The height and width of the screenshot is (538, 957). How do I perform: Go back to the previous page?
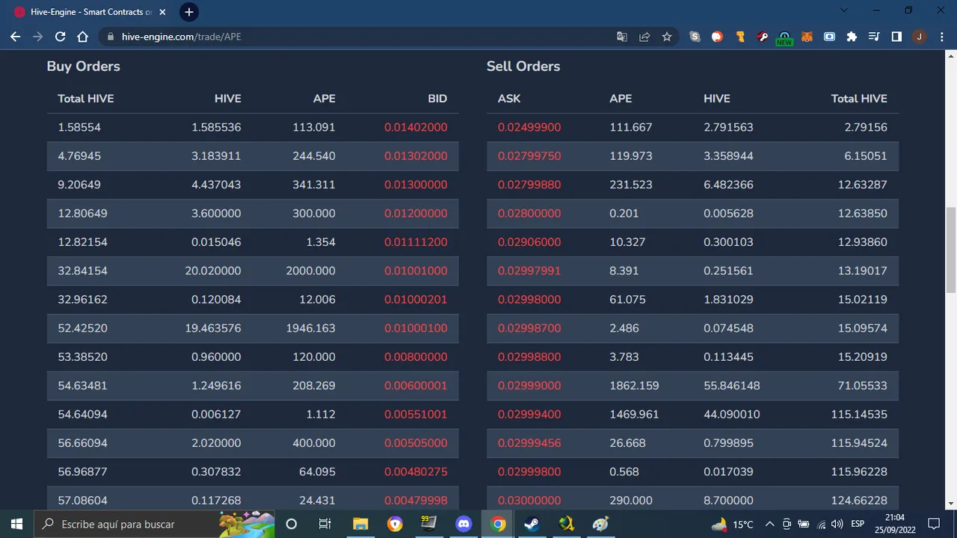[16, 37]
